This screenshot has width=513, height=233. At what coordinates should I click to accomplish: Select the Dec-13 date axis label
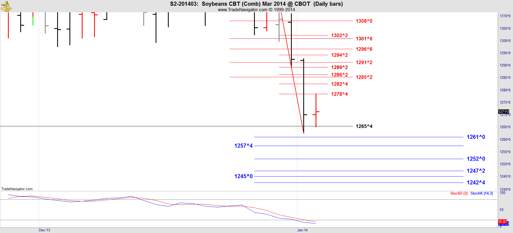44,230
